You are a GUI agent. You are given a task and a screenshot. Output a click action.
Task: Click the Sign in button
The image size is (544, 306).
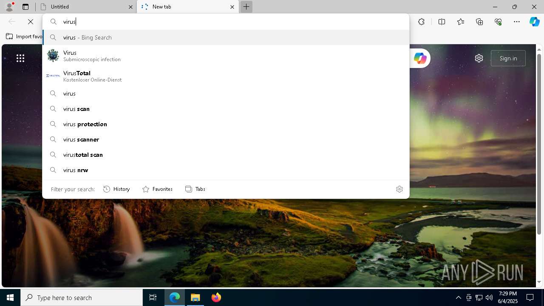pyautogui.click(x=508, y=58)
